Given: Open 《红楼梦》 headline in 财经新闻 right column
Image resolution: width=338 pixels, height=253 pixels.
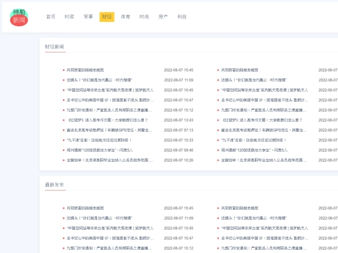Looking at the screenshot, I should pos(262,120).
